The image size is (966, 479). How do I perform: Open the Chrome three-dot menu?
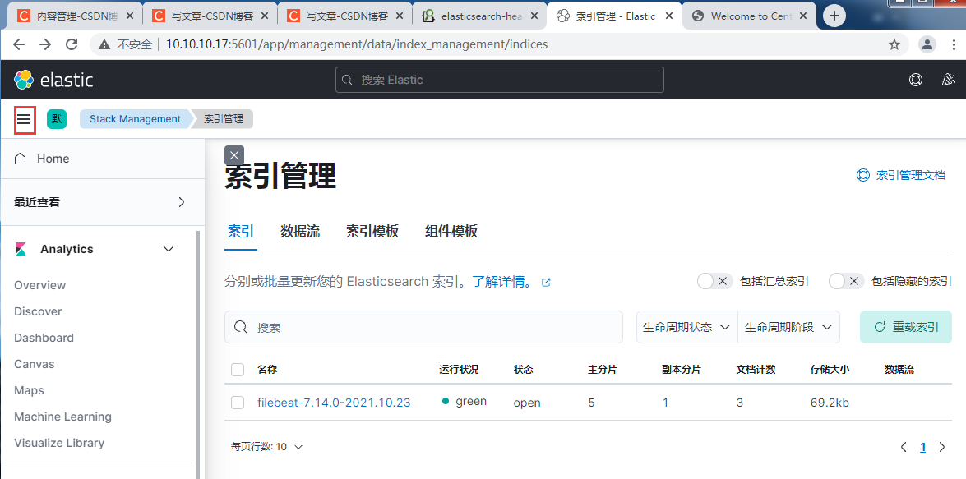click(x=953, y=44)
